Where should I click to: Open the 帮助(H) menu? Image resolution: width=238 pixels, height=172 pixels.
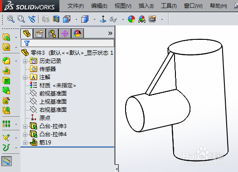219,6
